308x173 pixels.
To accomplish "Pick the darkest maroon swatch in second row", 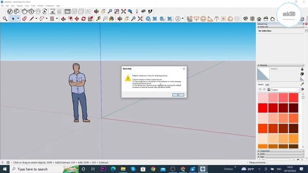I will coord(294,108).
